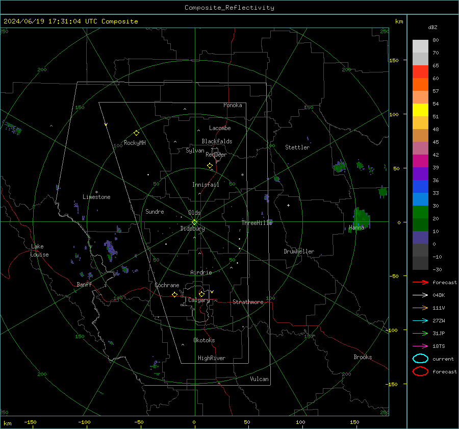Click the Airdrie city label
Image resolution: width=459 pixels, height=429 pixels.
pyautogui.click(x=201, y=272)
